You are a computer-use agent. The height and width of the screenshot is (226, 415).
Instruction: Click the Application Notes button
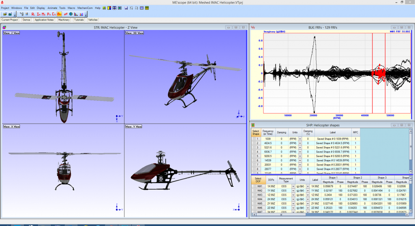tap(44, 20)
